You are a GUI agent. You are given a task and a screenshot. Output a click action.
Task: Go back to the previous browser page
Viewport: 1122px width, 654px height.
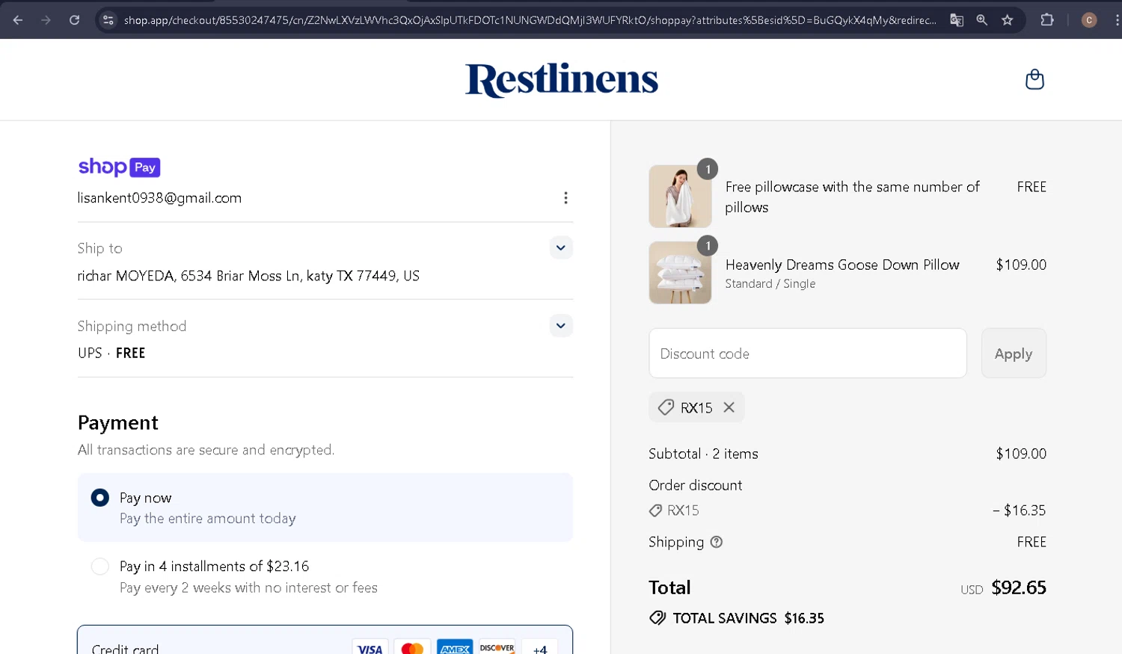pyautogui.click(x=18, y=20)
